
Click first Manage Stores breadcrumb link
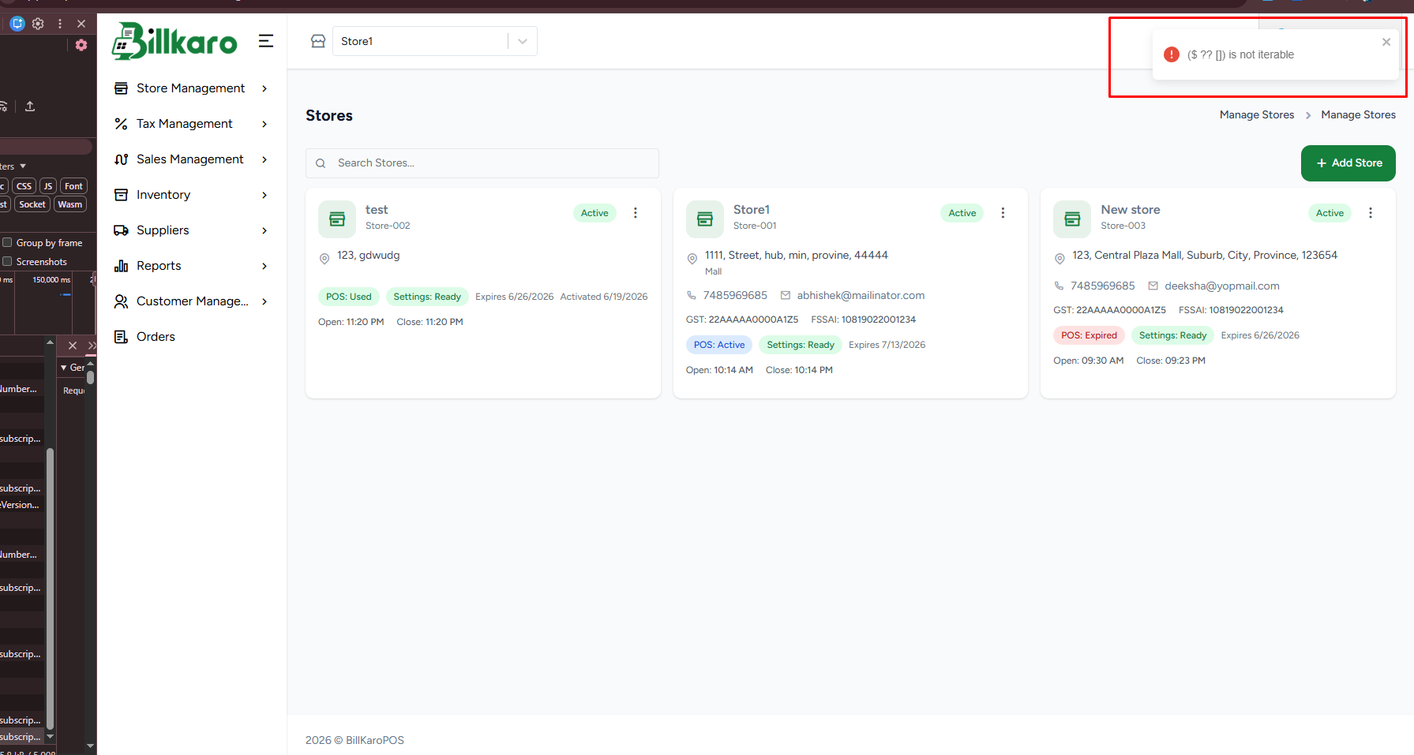1257,115
